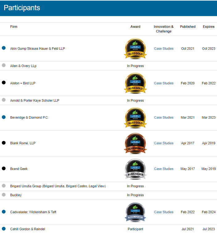Click the Oct 2023 expiry date
The width and height of the screenshot is (217, 233).
pyautogui.click(x=209, y=49)
